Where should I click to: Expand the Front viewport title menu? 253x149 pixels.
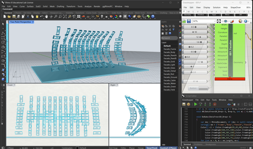(x=15, y=85)
